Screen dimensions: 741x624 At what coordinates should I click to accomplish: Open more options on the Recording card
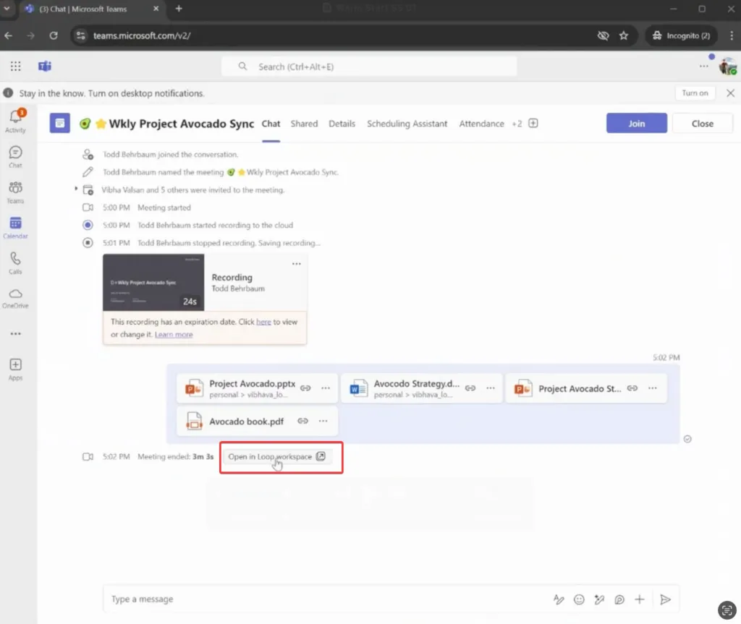pos(296,264)
